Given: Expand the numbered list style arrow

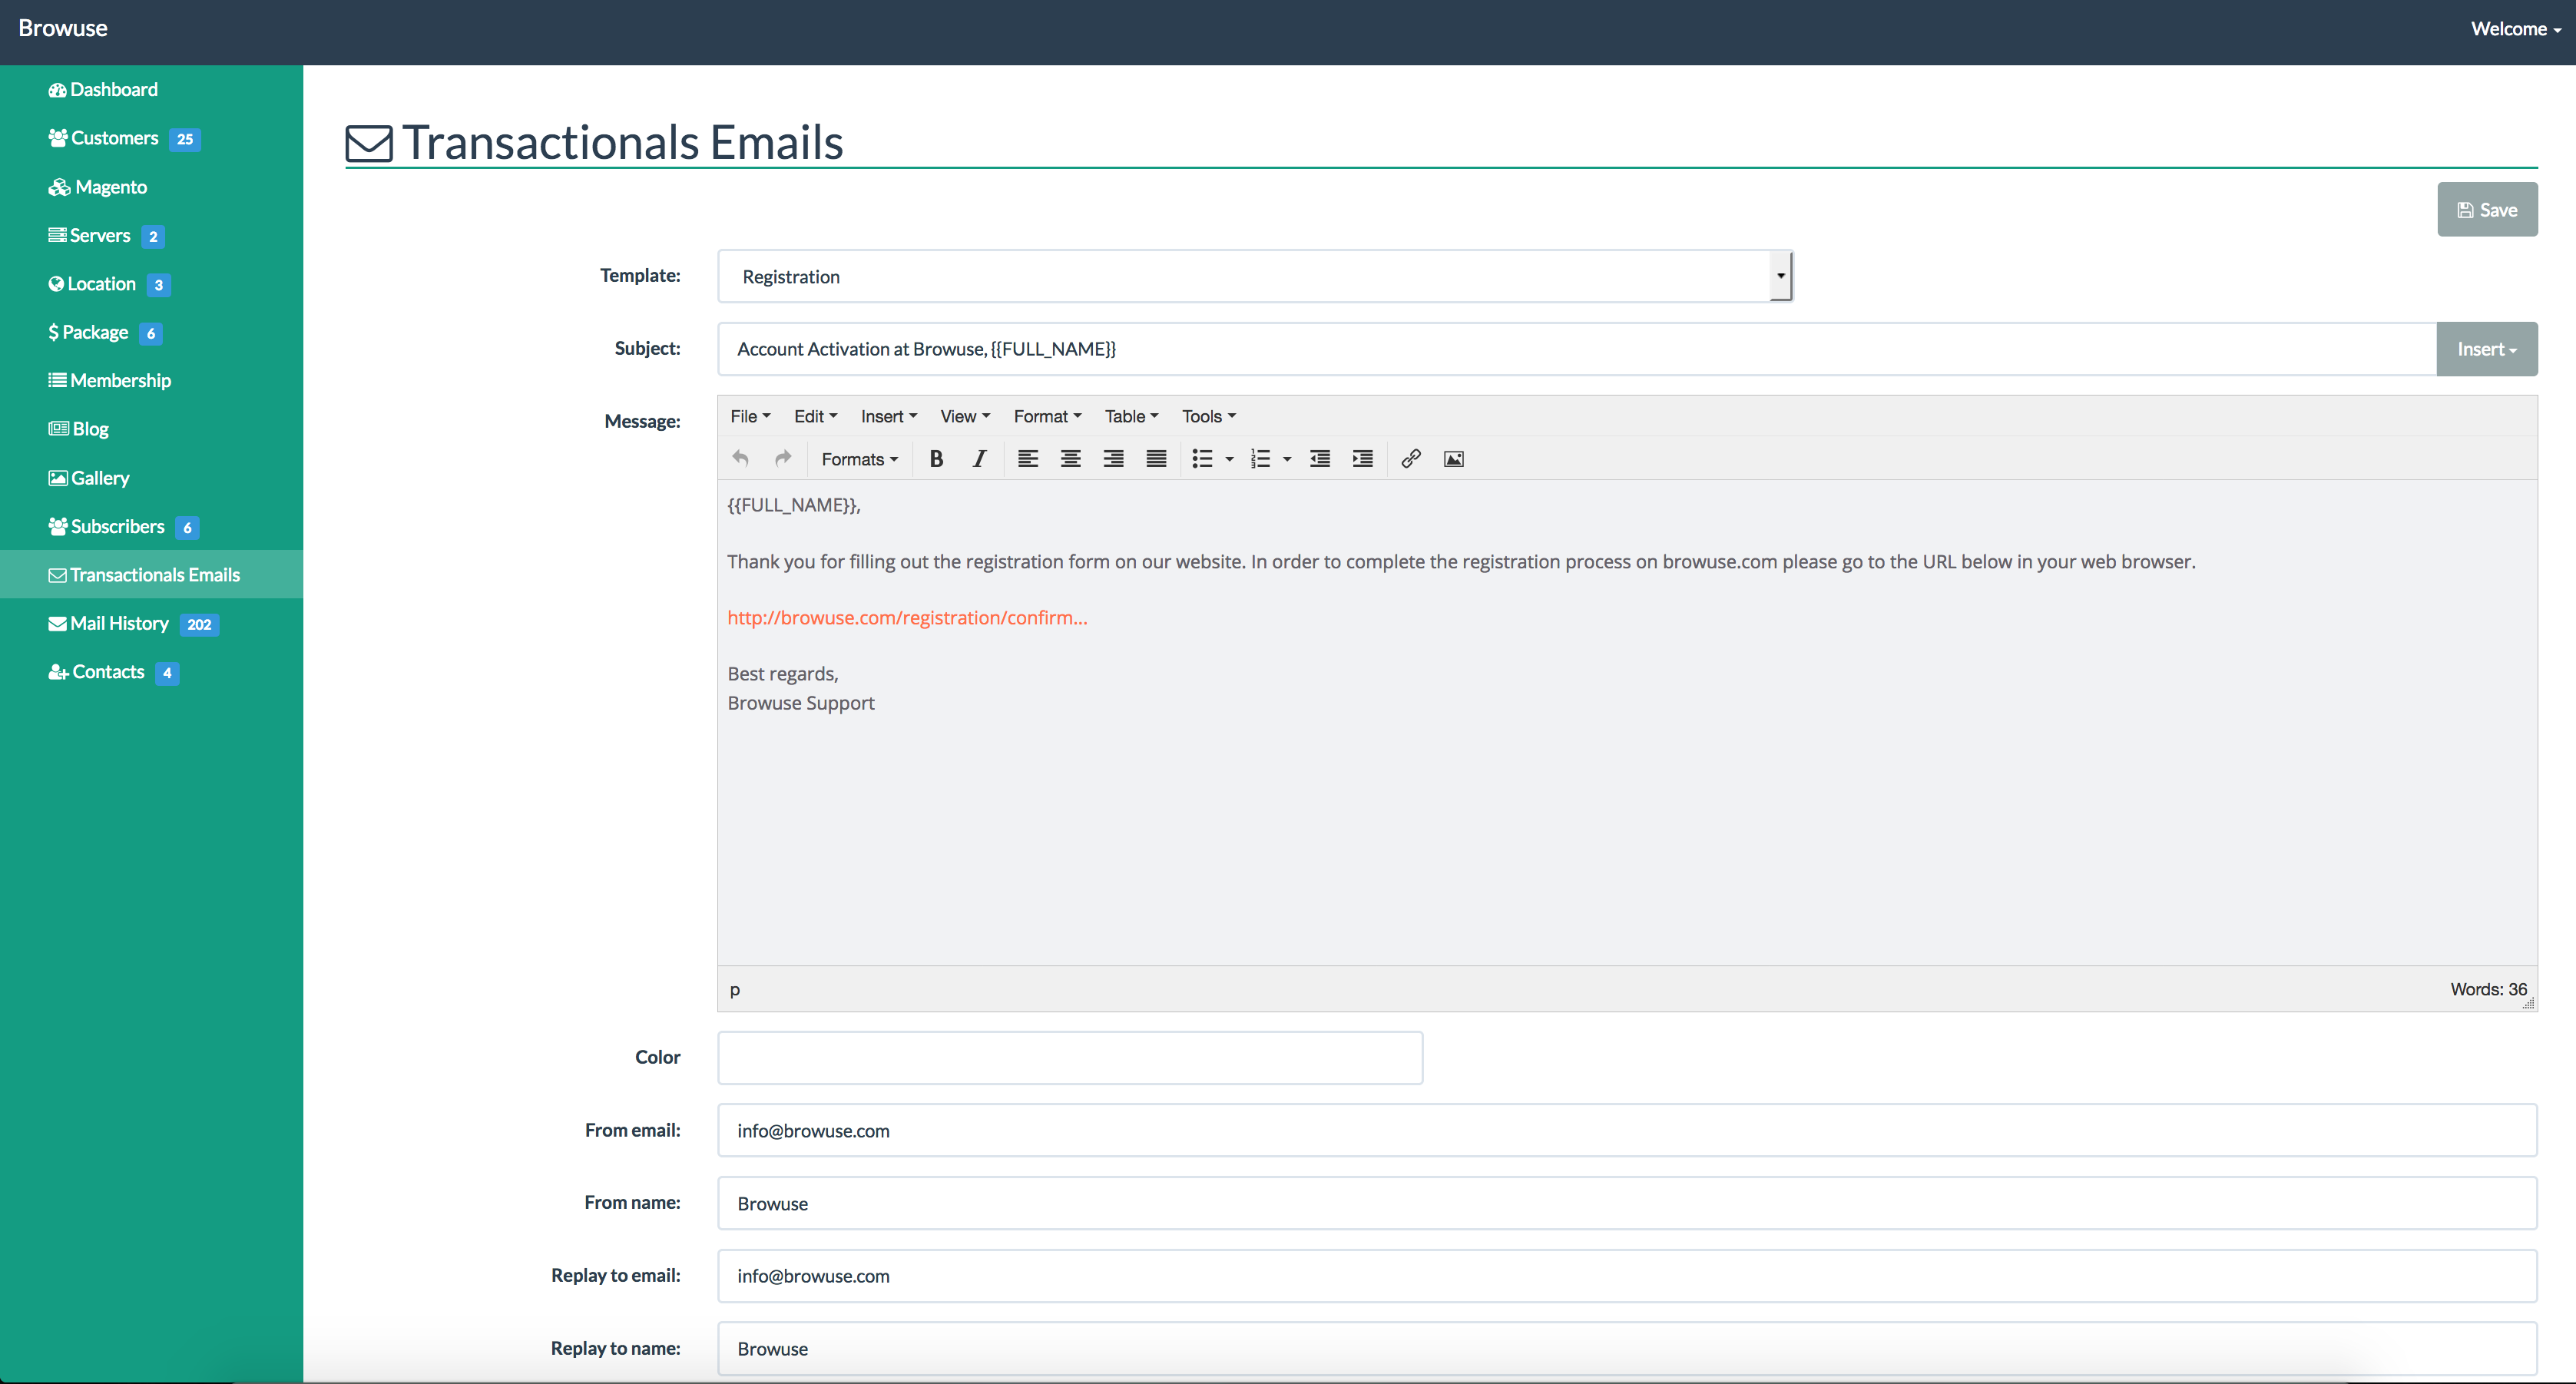Looking at the screenshot, I should click(1287, 459).
